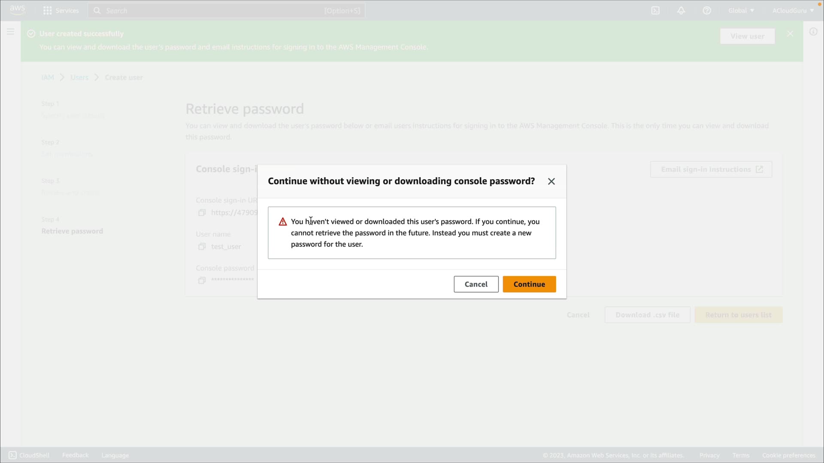Close the password warning dialog
Screen dimensions: 824x463
551,181
